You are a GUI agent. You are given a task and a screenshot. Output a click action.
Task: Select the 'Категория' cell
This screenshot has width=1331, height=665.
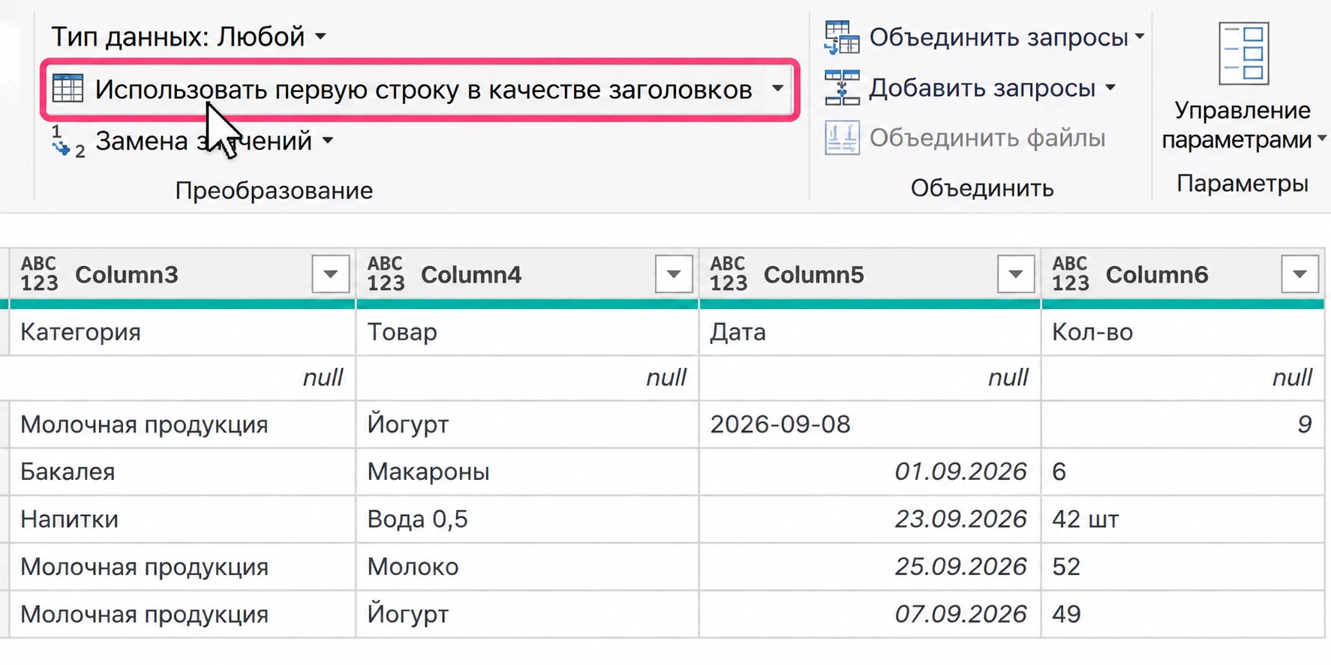pyautogui.click(x=182, y=332)
